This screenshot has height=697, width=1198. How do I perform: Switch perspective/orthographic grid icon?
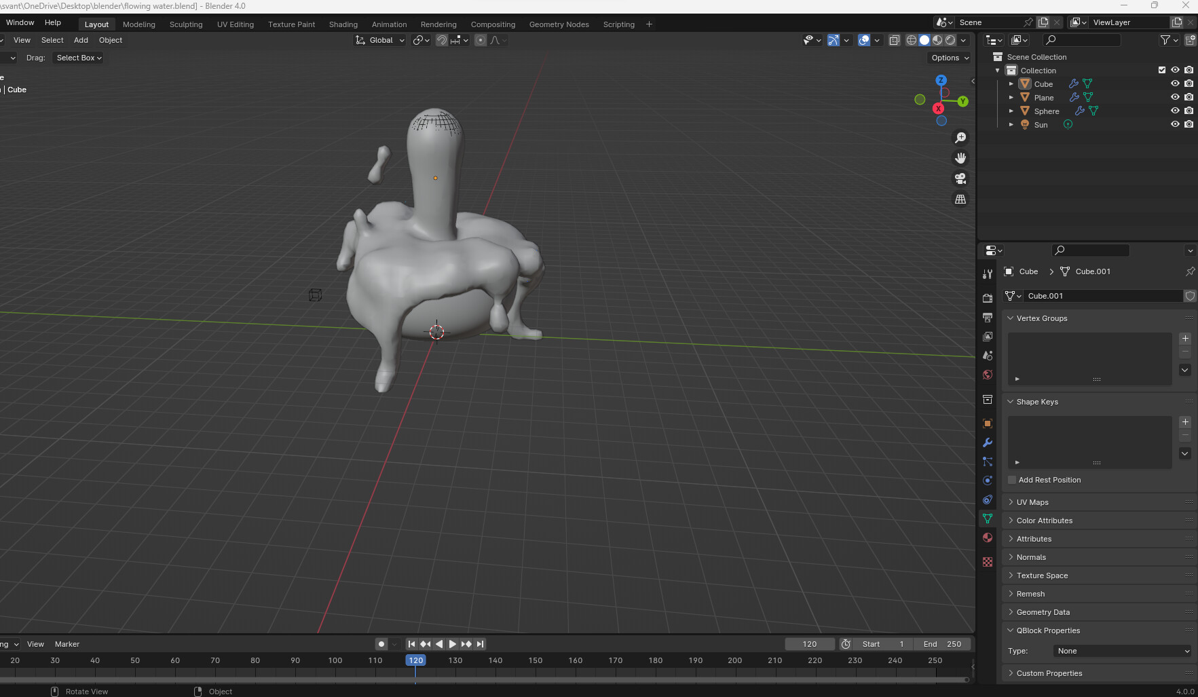click(960, 199)
